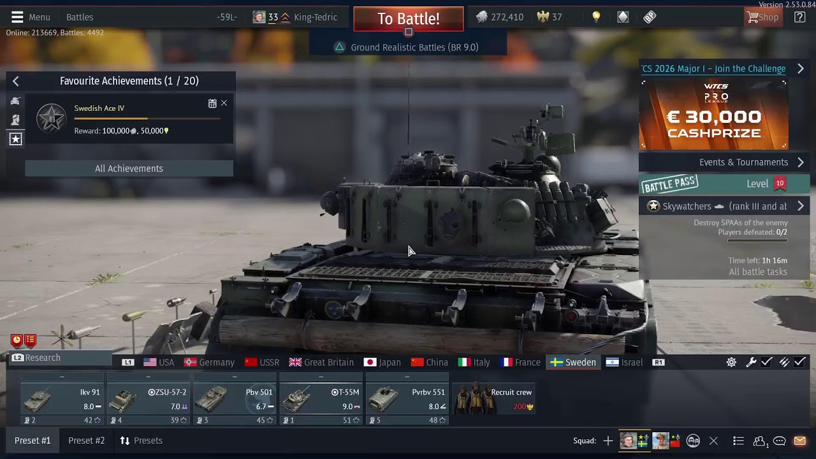Click the To Battle! button
This screenshot has height=459, width=816.
click(x=409, y=19)
